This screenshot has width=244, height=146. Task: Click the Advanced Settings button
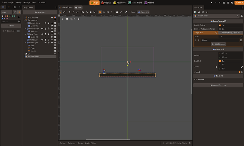[x=218, y=85]
